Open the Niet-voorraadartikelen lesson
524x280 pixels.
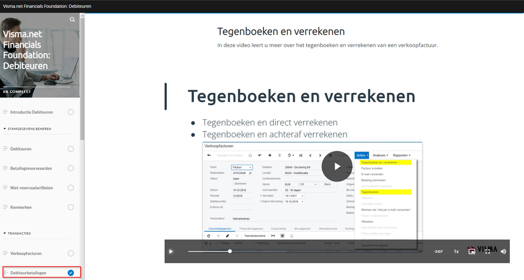(31, 188)
